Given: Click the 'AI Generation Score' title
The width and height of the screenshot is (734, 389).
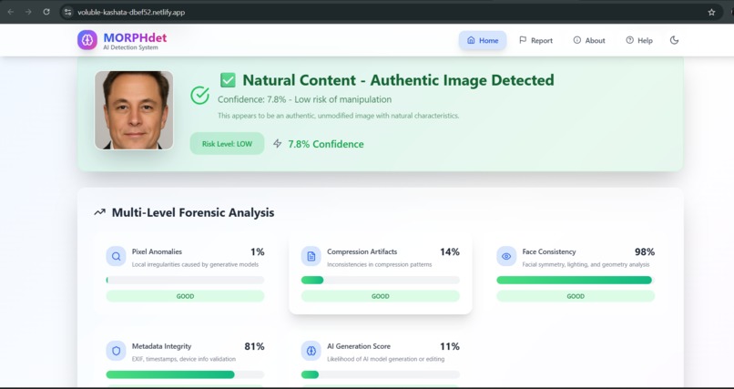Looking at the screenshot, I should click(359, 346).
